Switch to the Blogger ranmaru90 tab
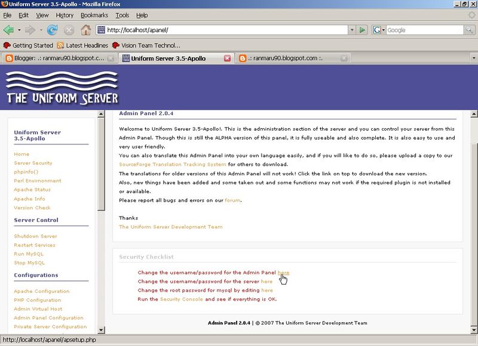Viewport: 478px width, 346px height. pyautogui.click(x=59, y=58)
